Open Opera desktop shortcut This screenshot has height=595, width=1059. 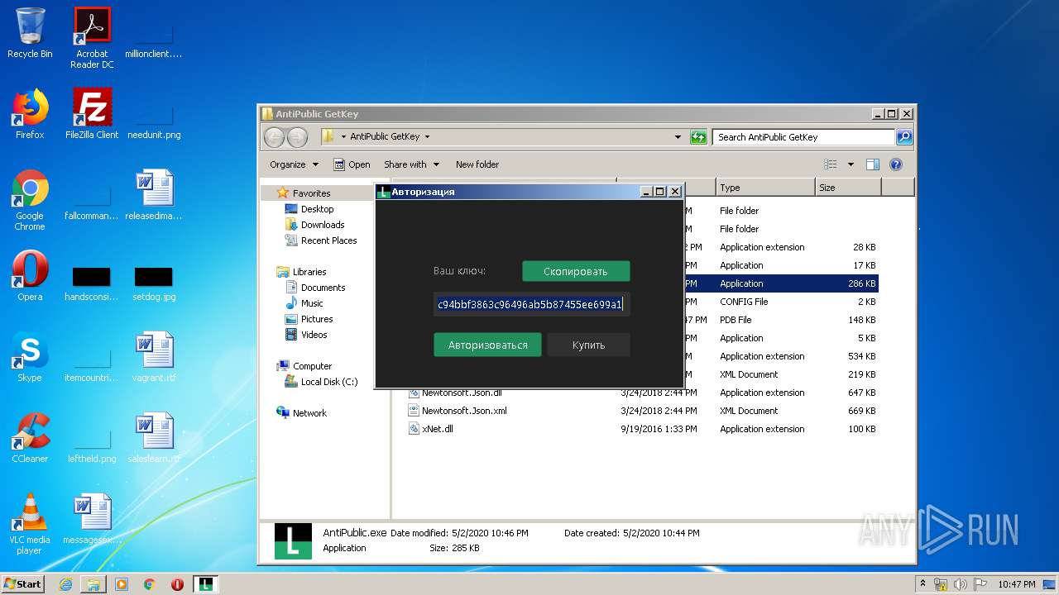pyautogui.click(x=30, y=276)
